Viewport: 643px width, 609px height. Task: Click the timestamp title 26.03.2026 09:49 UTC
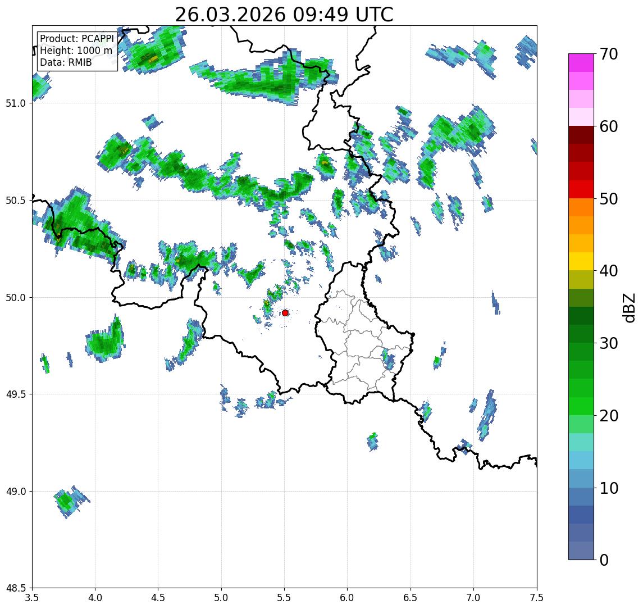(284, 15)
